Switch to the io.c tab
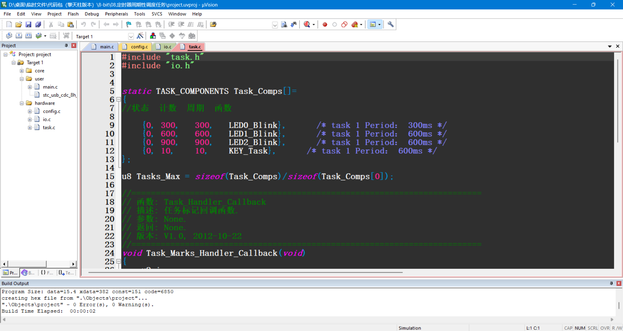The image size is (623, 331). coord(164,47)
